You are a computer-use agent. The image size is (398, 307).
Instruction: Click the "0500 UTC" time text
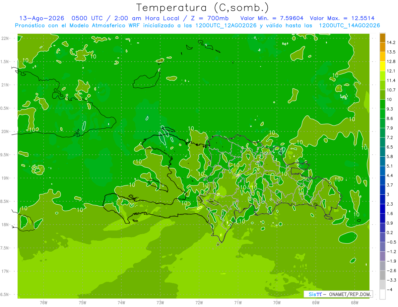(x=87, y=18)
